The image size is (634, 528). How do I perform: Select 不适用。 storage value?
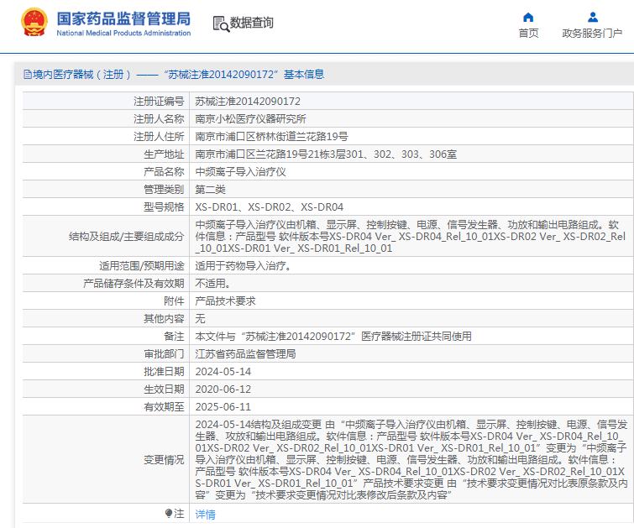click(x=213, y=284)
